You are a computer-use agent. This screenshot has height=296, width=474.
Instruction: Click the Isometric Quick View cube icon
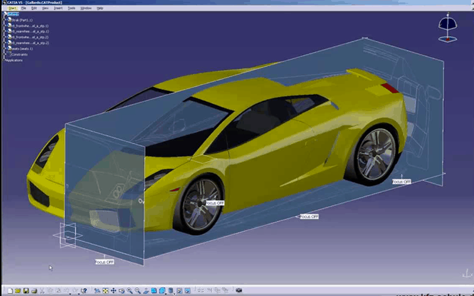click(162, 291)
